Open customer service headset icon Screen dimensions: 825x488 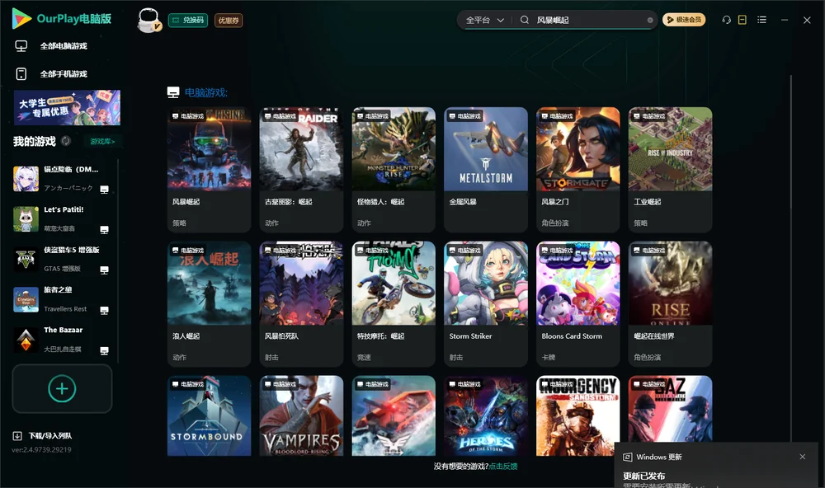[x=727, y=20]
